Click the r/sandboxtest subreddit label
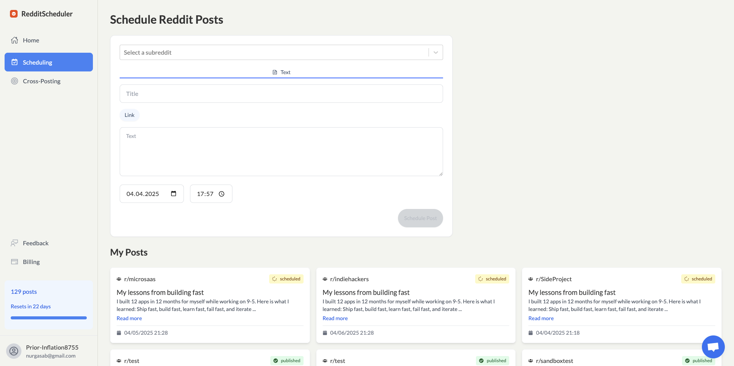This screenshot has height=366, width=734. tap(555, 361)
